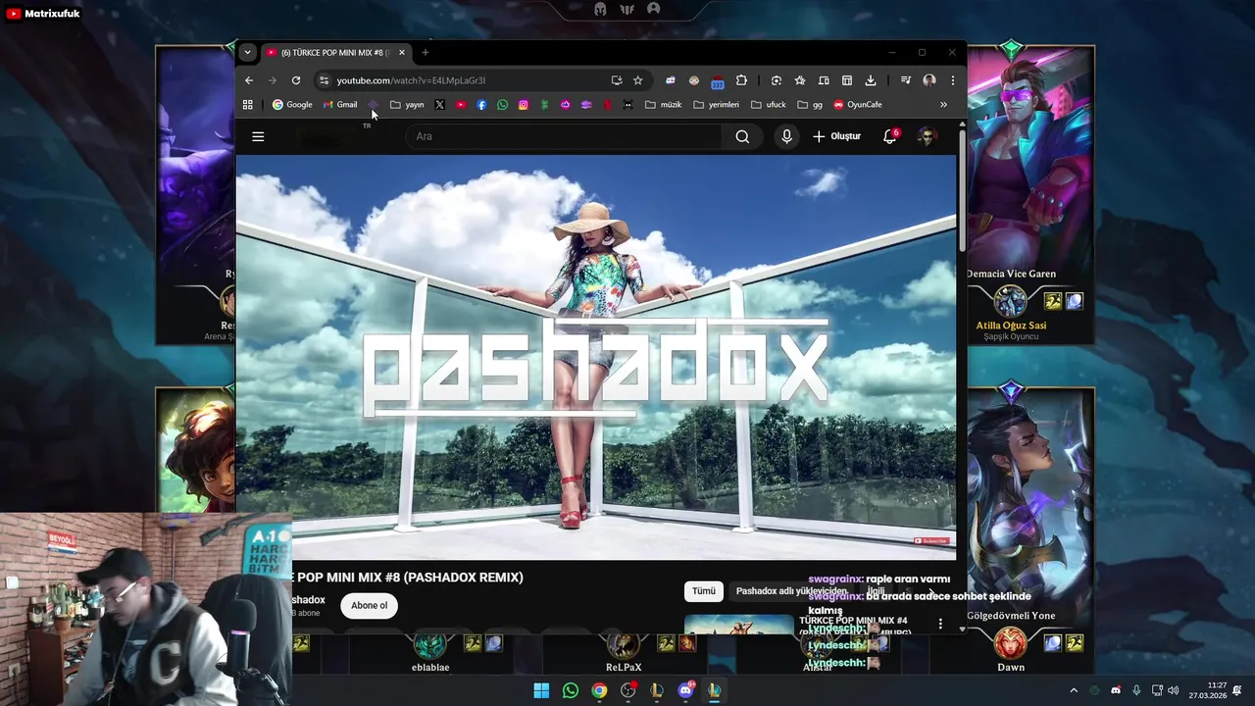1255x706 pixels.
Task: Click the ReLPaX player name
Action: 624,668
